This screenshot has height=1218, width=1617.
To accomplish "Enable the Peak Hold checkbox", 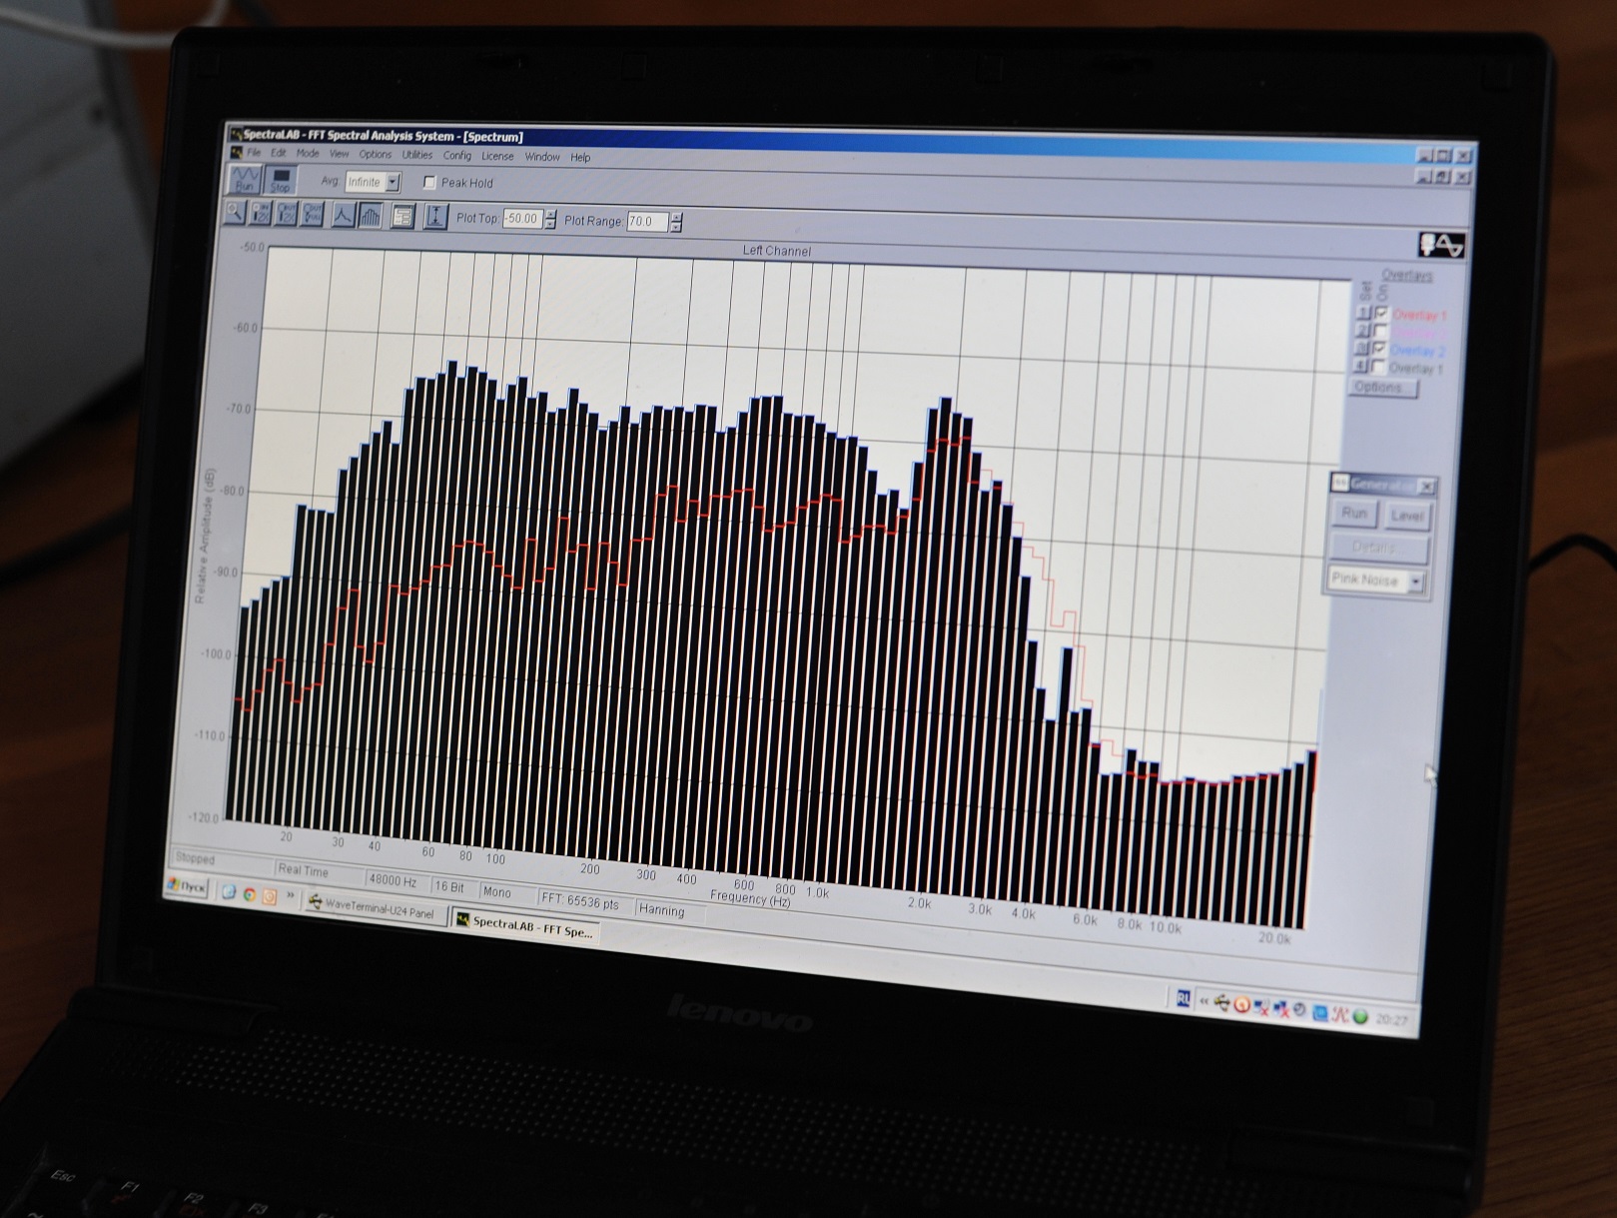I will tap(429, 183).
